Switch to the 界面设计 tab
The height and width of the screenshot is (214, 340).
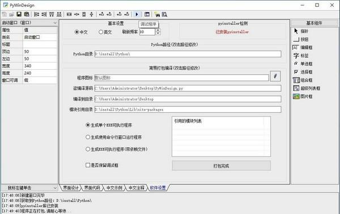(x=70, y=188)
